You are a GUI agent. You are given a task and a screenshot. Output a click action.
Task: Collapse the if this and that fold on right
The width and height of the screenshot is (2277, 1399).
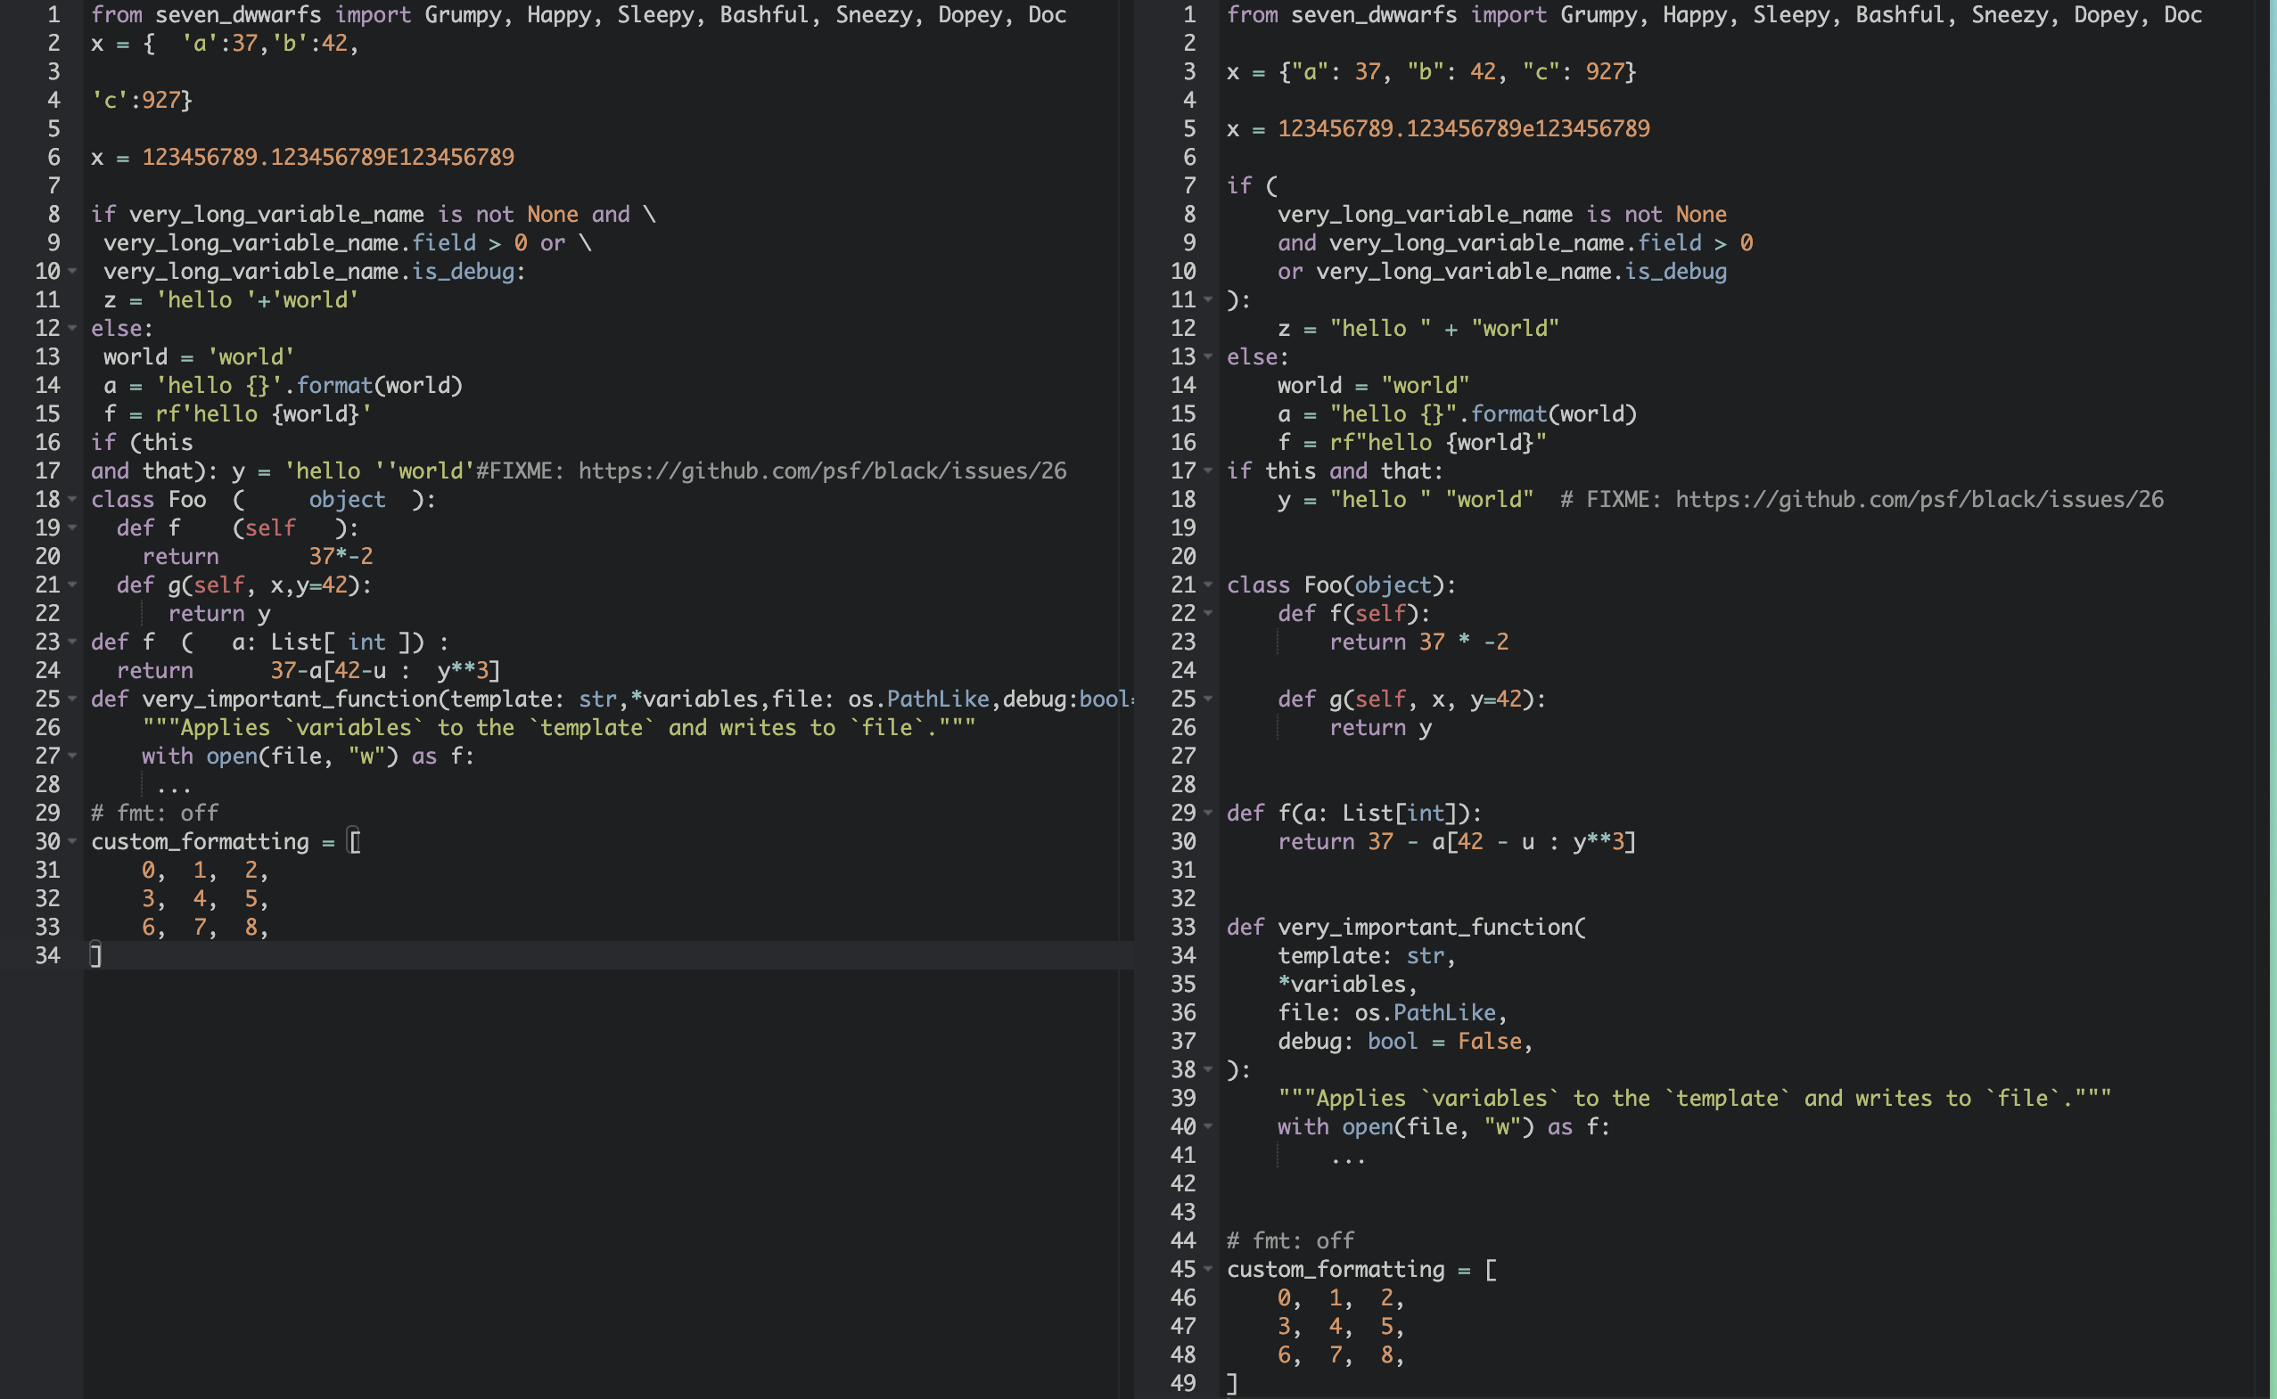click(x=1210, y=470)
